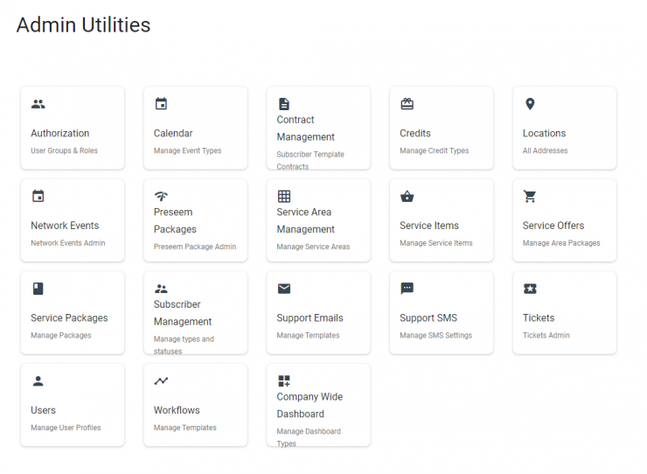Click the Support Emails envelope icon
This screenshot has width=647, height=474.
284,289
